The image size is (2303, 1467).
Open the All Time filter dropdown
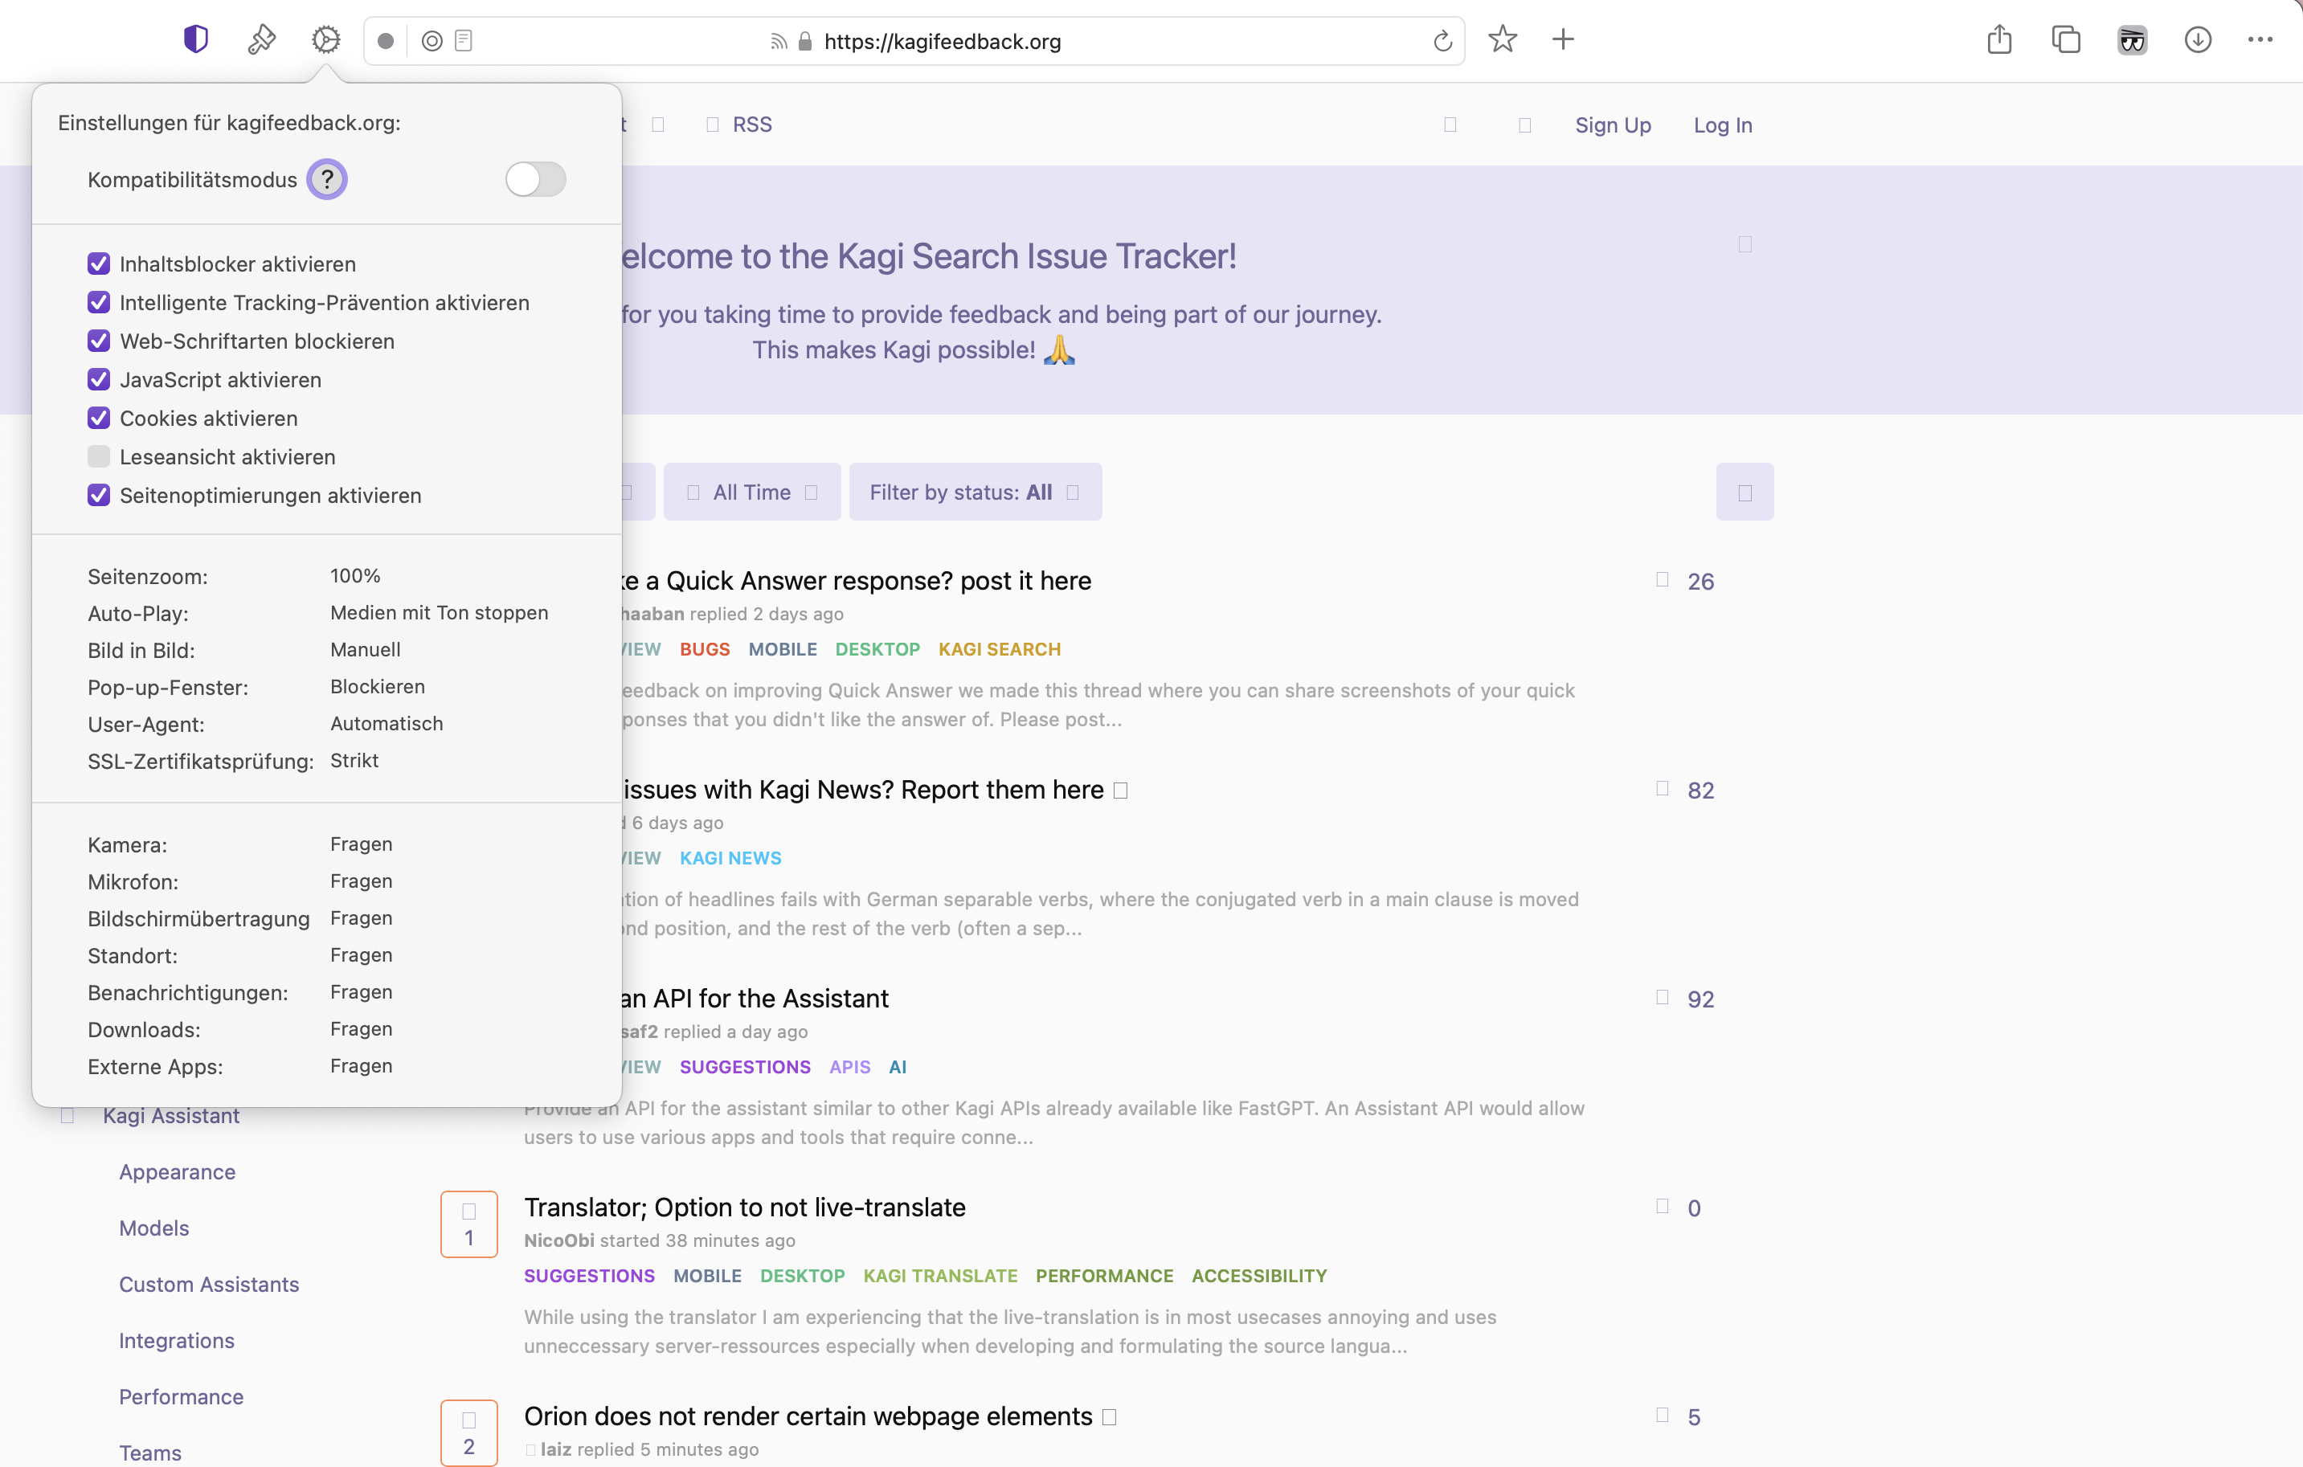pyautogui.click(x=751, y=492)
